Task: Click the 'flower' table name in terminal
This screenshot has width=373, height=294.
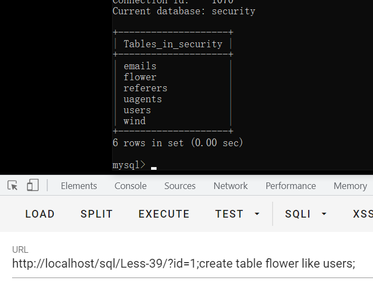Action: 140,77
